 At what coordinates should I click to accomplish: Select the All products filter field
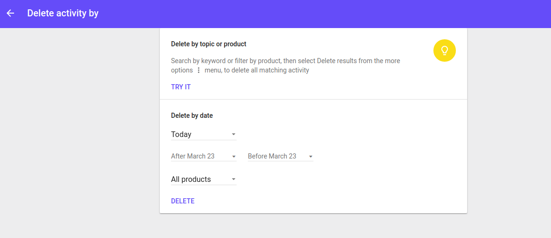click(x=197, y=180)
